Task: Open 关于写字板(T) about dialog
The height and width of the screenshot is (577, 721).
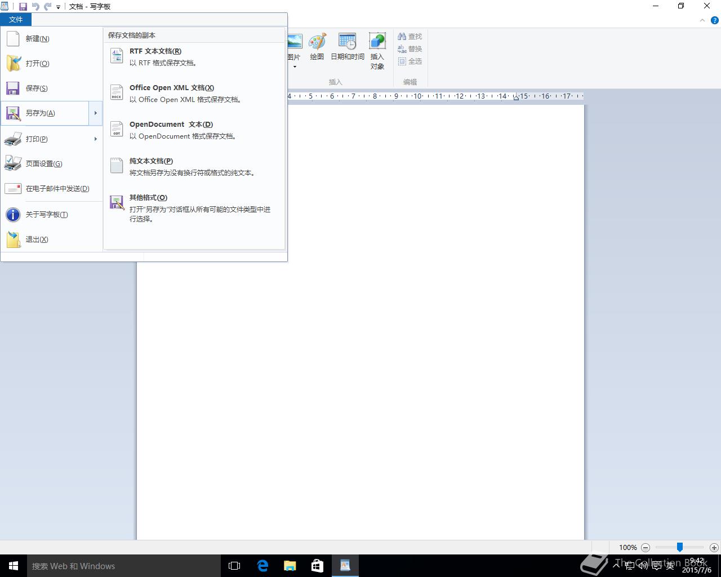Action: (51, 215)
